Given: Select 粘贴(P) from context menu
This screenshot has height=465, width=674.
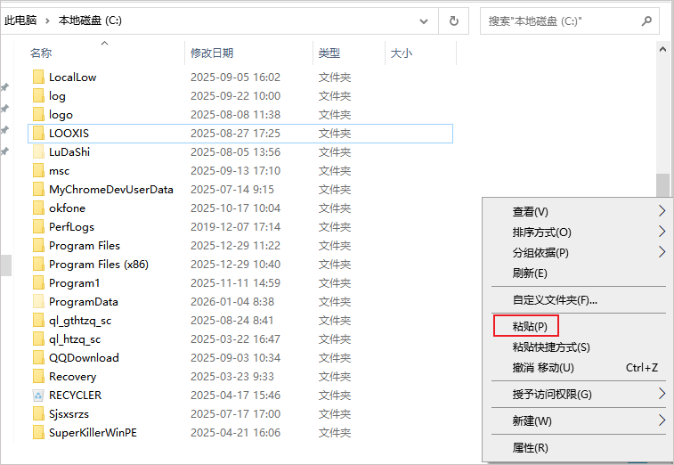Looking at the screenshot, I should (579, 327).
